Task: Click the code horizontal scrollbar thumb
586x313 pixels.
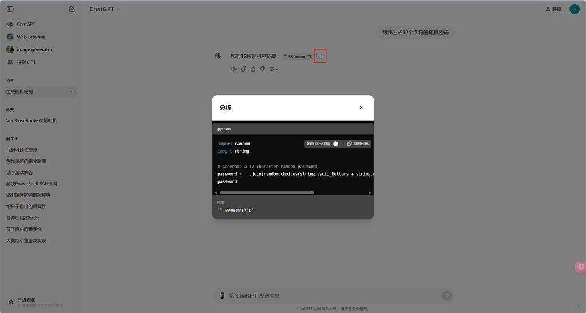Action: tap(267, 193)
